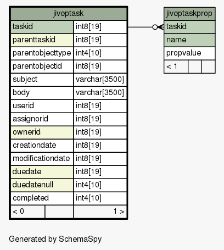The width and height of the screenshot is (224, 250).
Task: Click the modificationdate column
Action: (42, 159)
